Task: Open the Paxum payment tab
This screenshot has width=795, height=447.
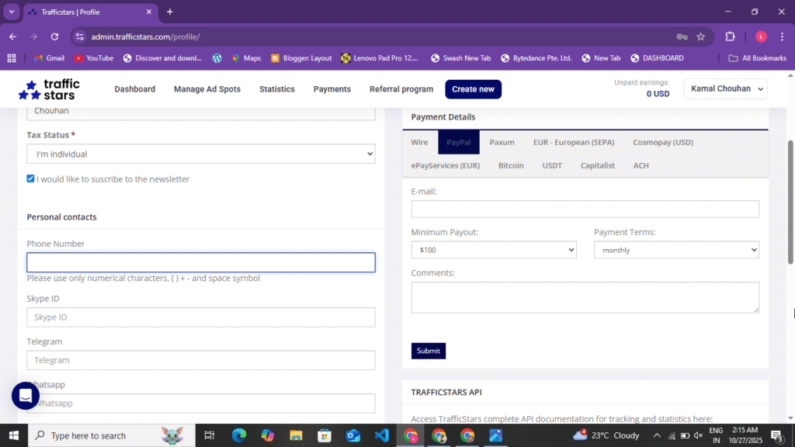Action: 502,142
